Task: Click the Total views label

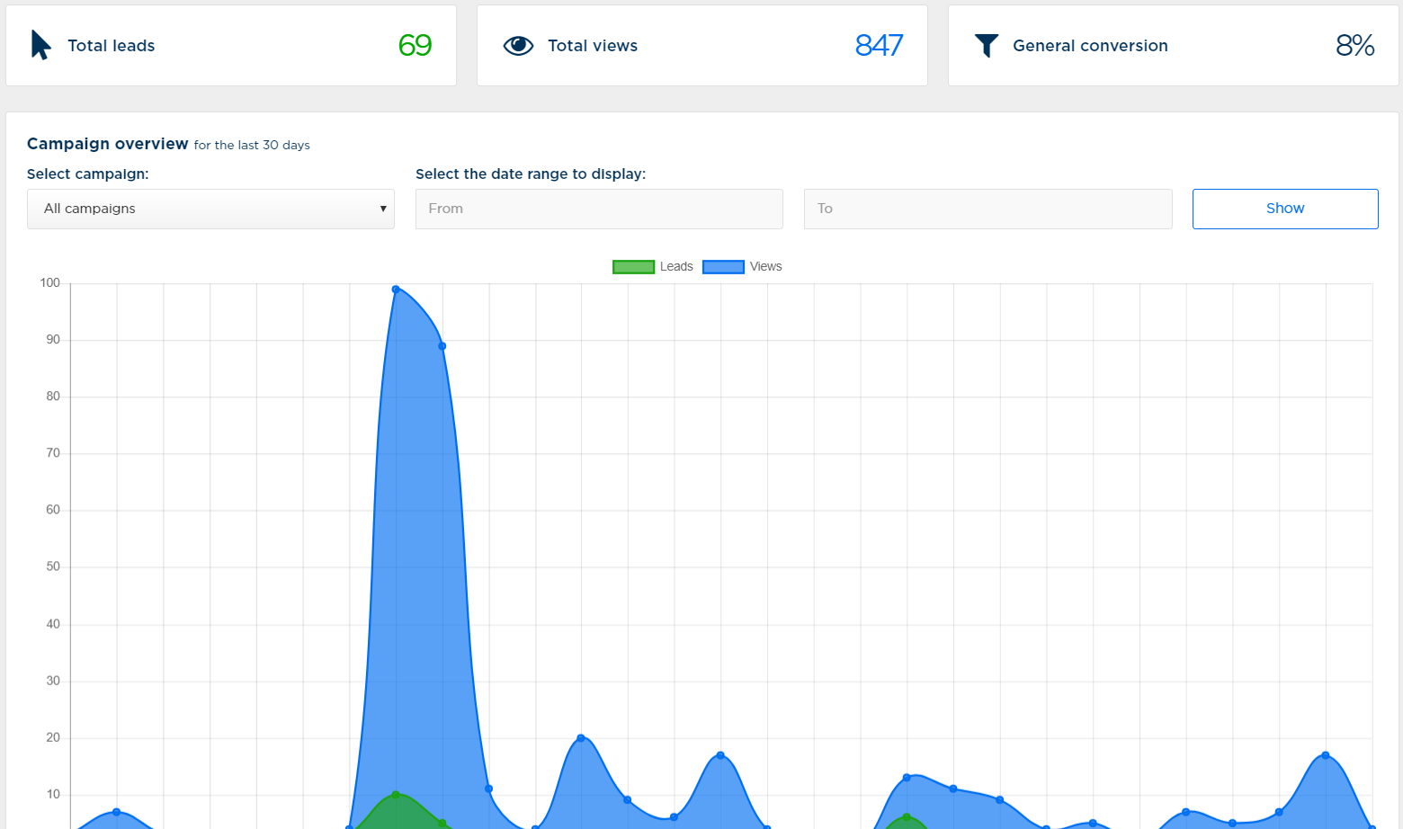Action: (593, 46)
